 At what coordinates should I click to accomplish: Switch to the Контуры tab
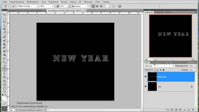(162, 63)
